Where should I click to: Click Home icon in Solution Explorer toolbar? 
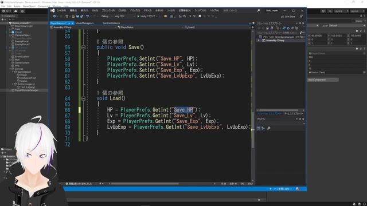[267, 28]
